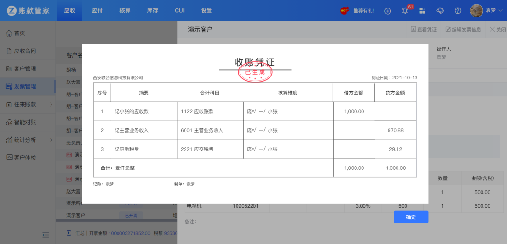This screenshot has height=244, width=507.
Task: Click the monitor icon beside 客户体检
Action: 9,158
